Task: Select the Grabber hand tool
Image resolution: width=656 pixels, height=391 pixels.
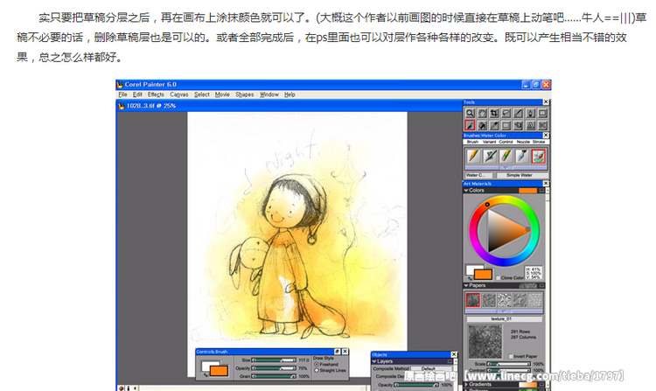Action: tap(482, 114)
